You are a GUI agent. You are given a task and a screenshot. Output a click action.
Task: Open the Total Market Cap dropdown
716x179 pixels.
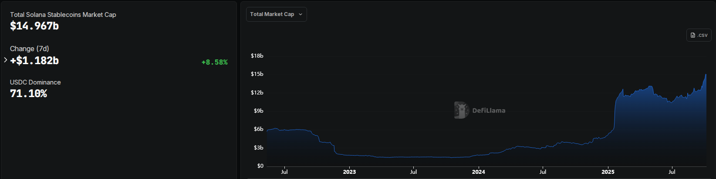276,14
